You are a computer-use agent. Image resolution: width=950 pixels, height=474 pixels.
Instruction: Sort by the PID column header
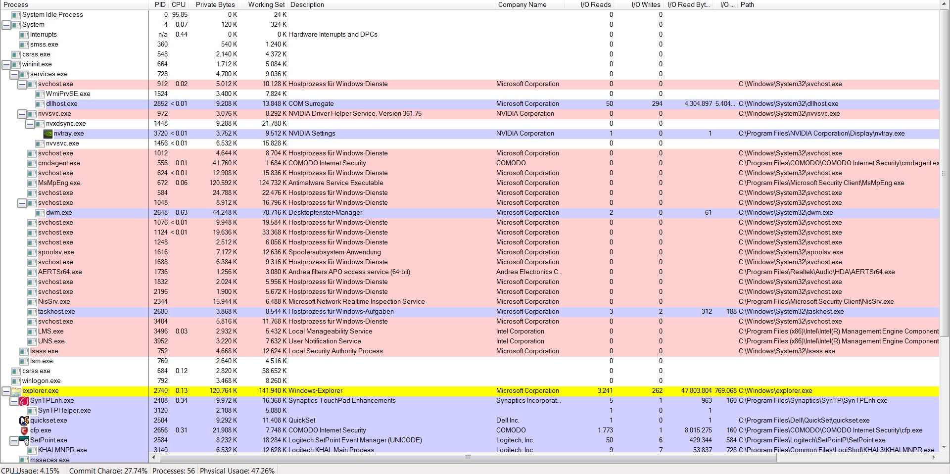[x=159, y=4]
